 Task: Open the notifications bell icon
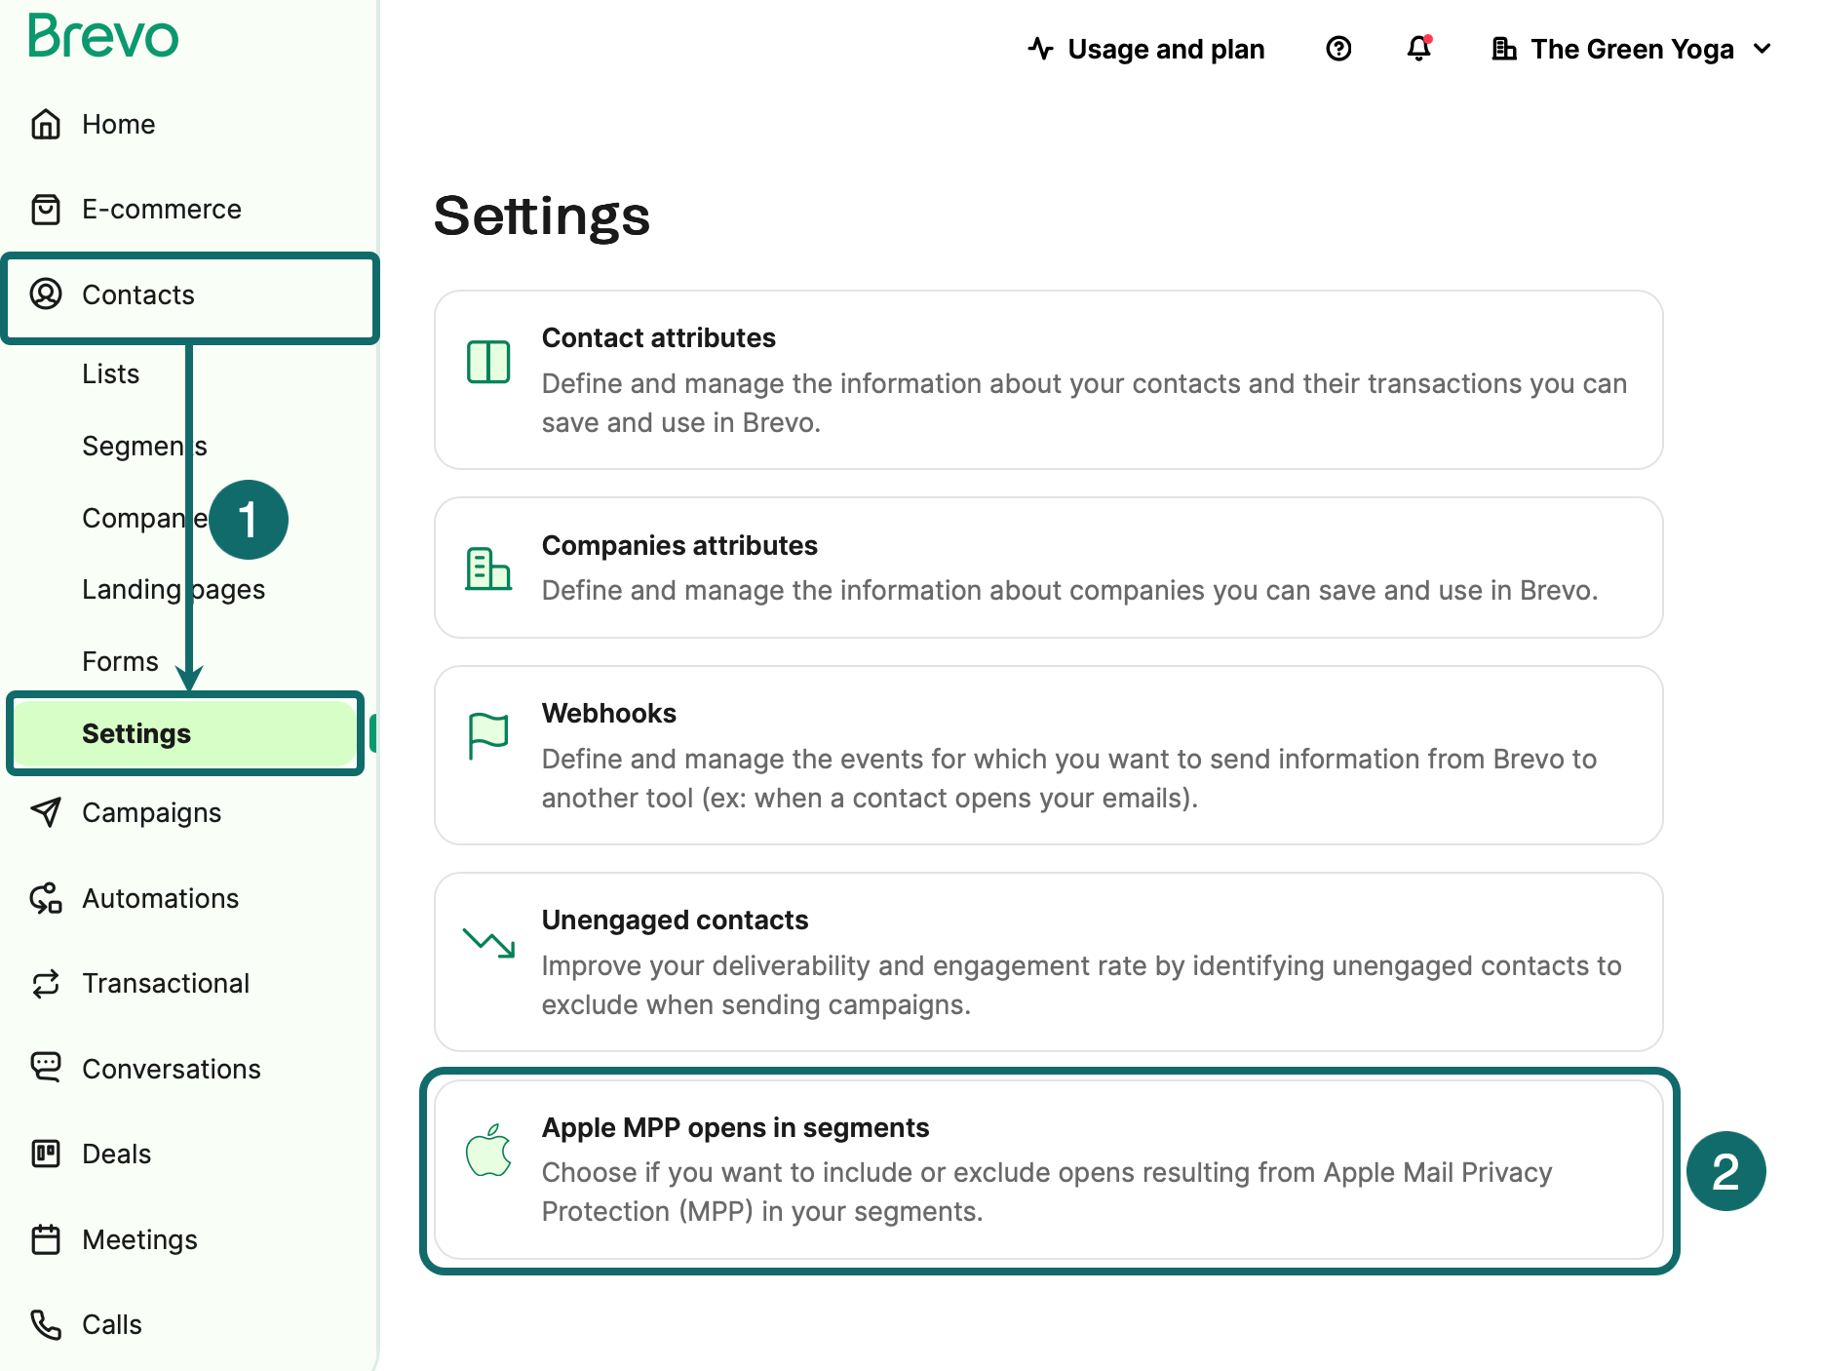tap(1419, 49)
